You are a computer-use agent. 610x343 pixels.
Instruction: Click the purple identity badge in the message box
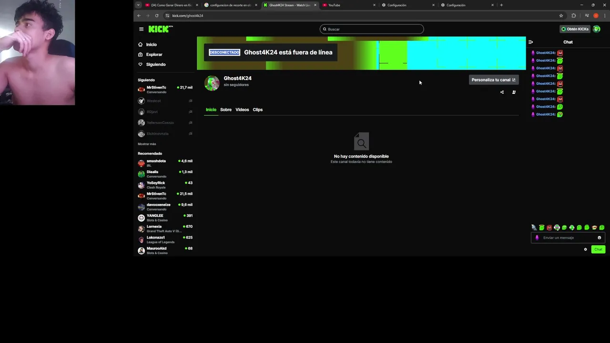(537, 238)
